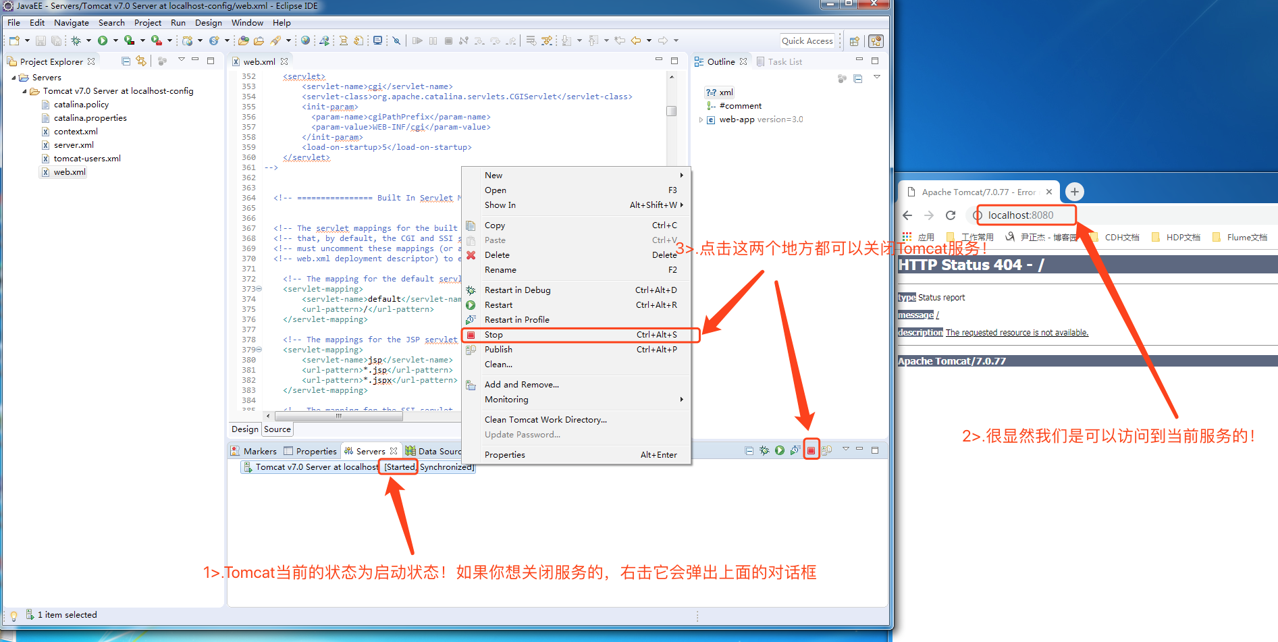This screenshot has width=1278, height=642.
Task: Click the New wizard icon in main toolbar
Action: pyautogui.click(x=14, y=41)
